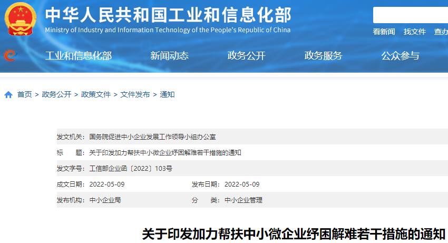Click the 发文字号 field label
The width and height of the screenshot is (448, 243).
pyautogui.click(x=71, y=169)
